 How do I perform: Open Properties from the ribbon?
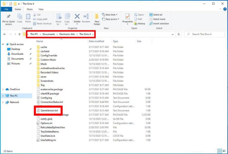tap(128, 19)
